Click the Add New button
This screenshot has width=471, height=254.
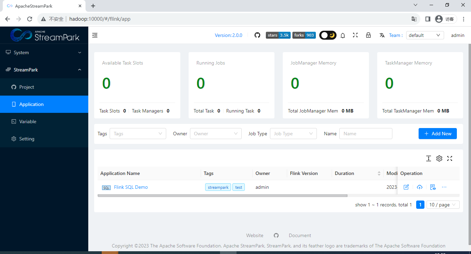pos(438,134)
